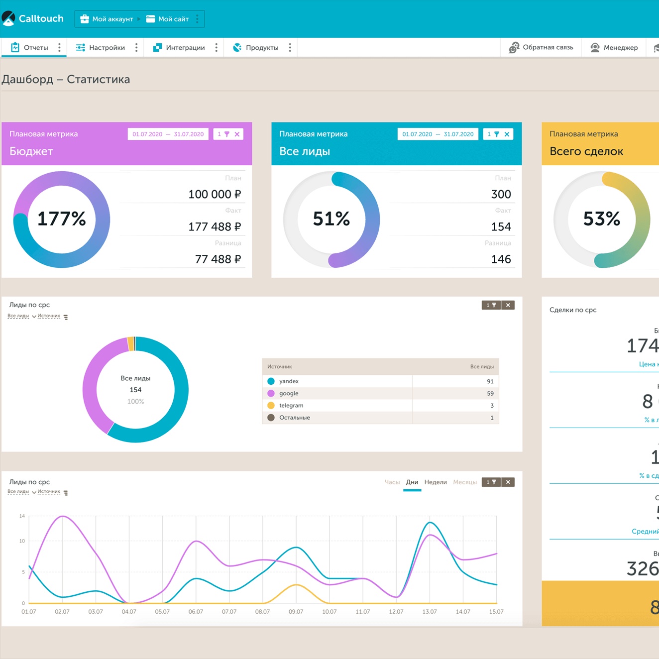Close the line chart Лиды по срс panel
The image size is (659, 659).
click(508, 482)
